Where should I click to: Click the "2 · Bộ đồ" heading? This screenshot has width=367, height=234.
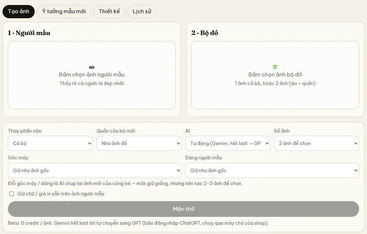pyautogui.click(x=205, y=33)
